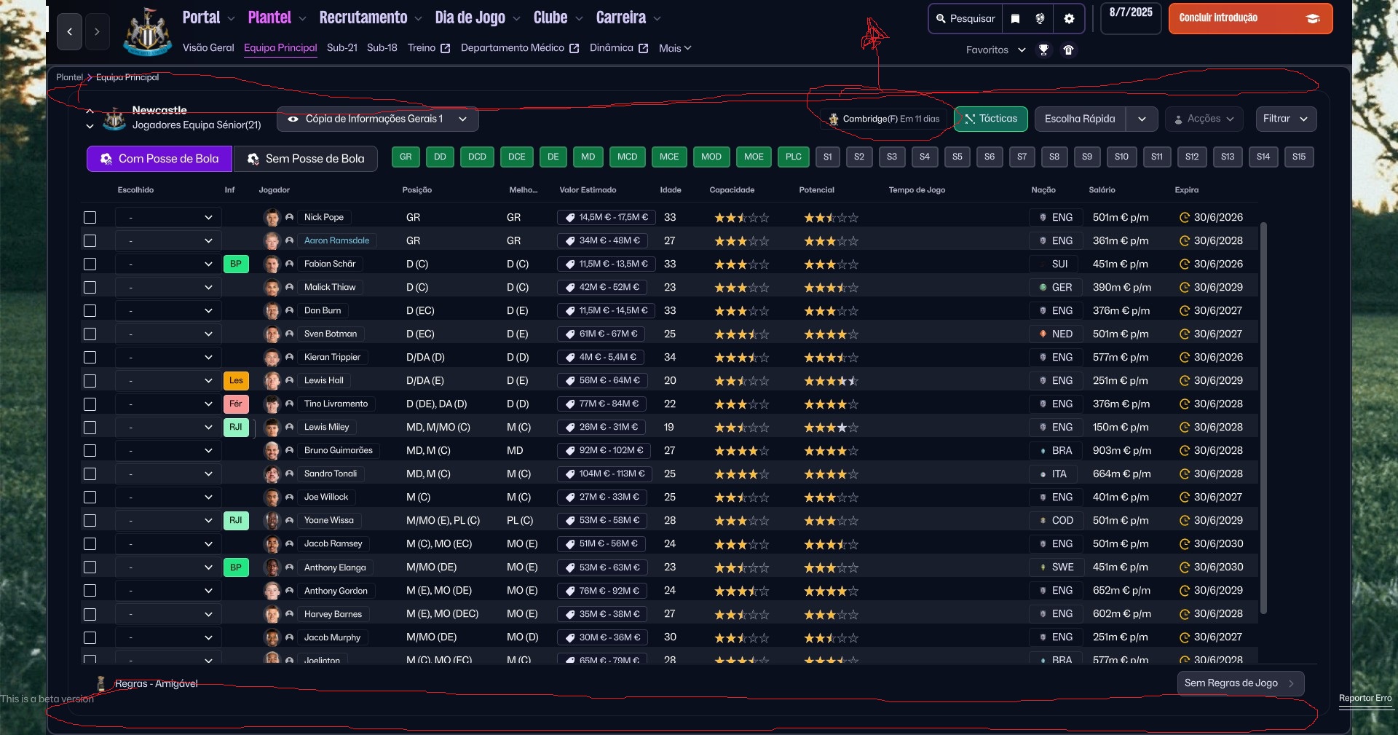Tick the checkbox for Joe Willock

(90, 497)
